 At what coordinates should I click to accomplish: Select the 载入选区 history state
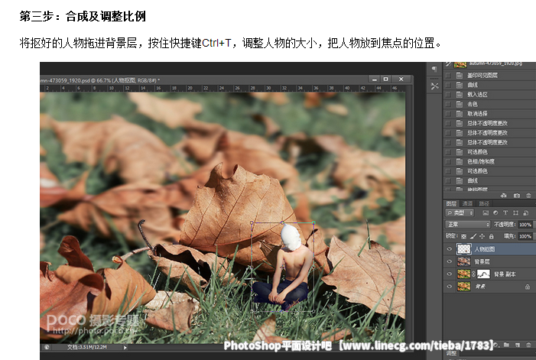point(489,95)
